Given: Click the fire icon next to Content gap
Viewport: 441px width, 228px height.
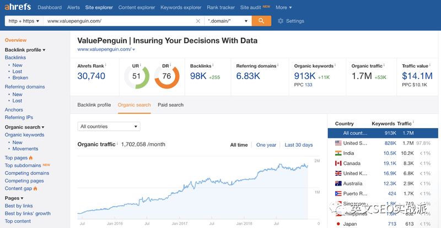Looking at the screenshot, I should (x=35, y=188).
